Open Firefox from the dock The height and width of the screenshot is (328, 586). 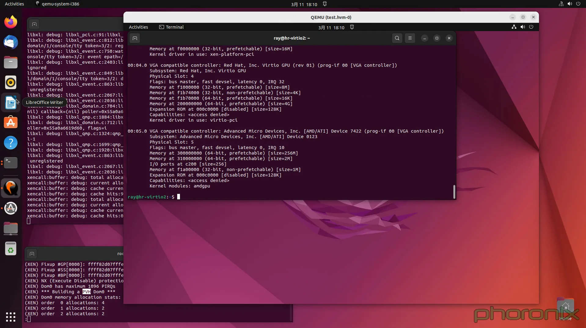[11, 22]
